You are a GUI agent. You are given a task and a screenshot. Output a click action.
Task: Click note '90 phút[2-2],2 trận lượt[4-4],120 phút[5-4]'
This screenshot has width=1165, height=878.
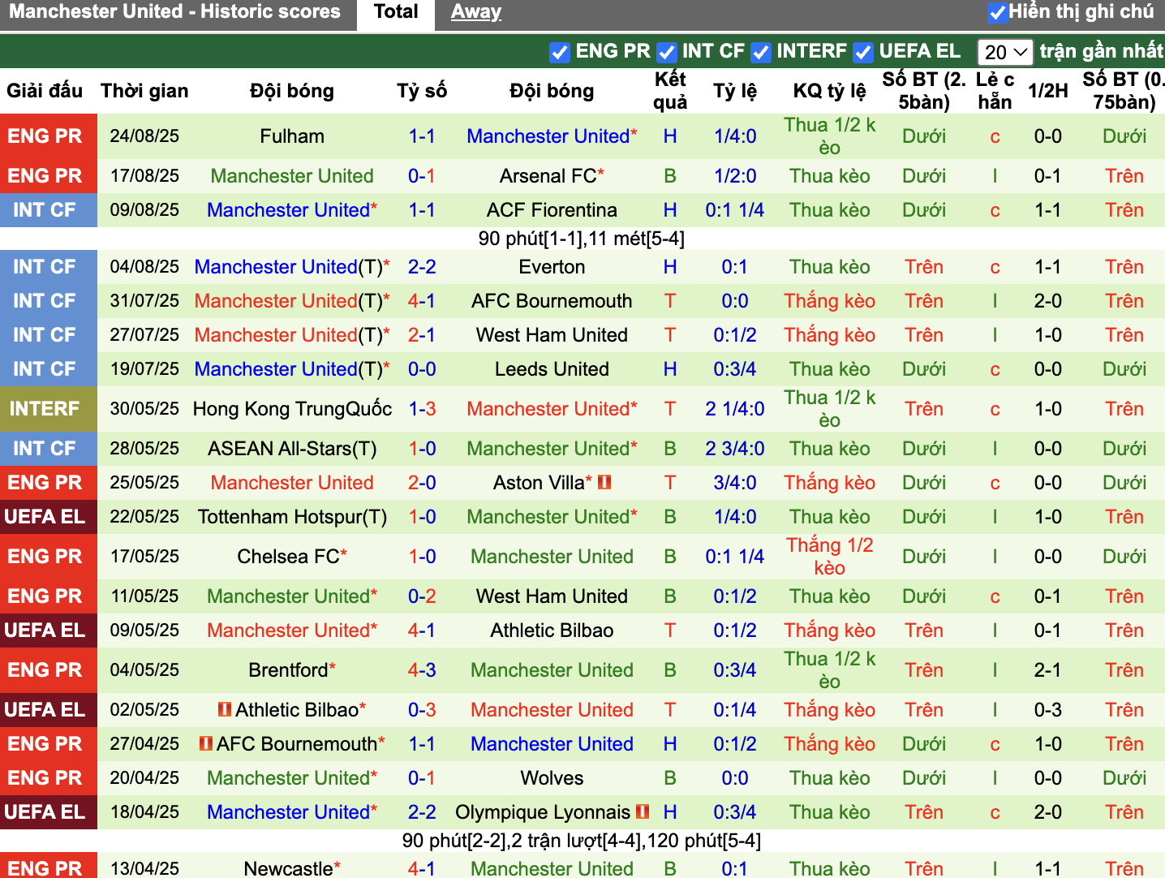pyautogui.click(x=582, y=841)
